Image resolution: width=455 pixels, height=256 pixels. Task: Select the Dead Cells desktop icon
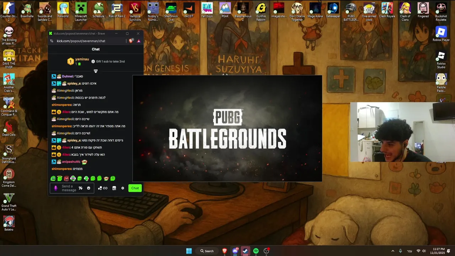[9, 129]
